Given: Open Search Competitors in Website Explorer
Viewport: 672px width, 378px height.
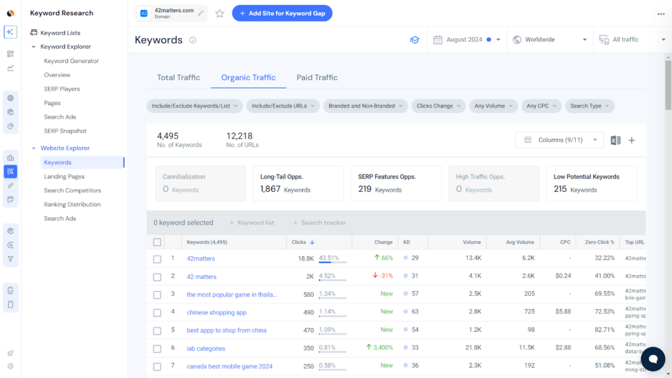Looking at the screenshot, I should [72, 190].
